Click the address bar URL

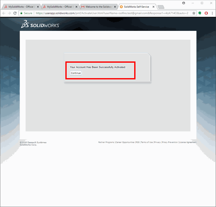pos(112,13)
